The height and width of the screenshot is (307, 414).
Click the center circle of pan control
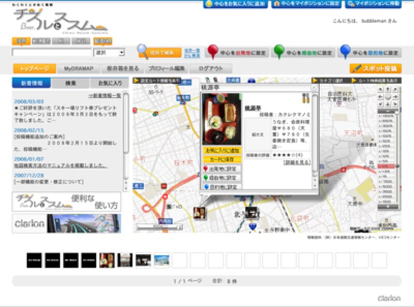coord(388,97)
